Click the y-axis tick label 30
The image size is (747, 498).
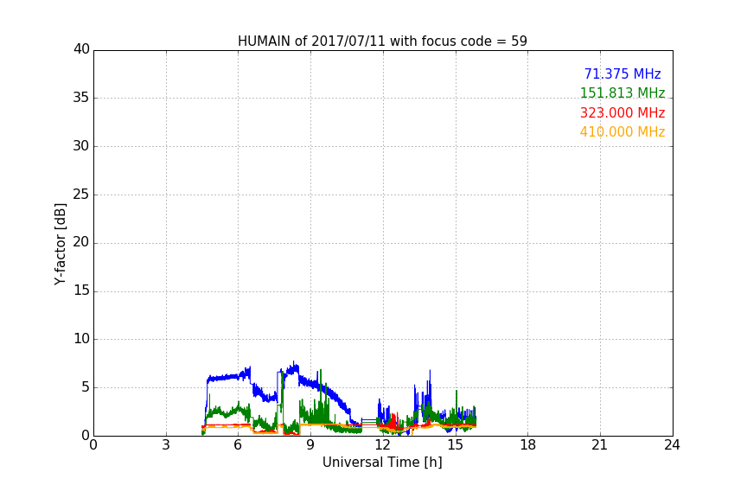(x=81, y=146)
